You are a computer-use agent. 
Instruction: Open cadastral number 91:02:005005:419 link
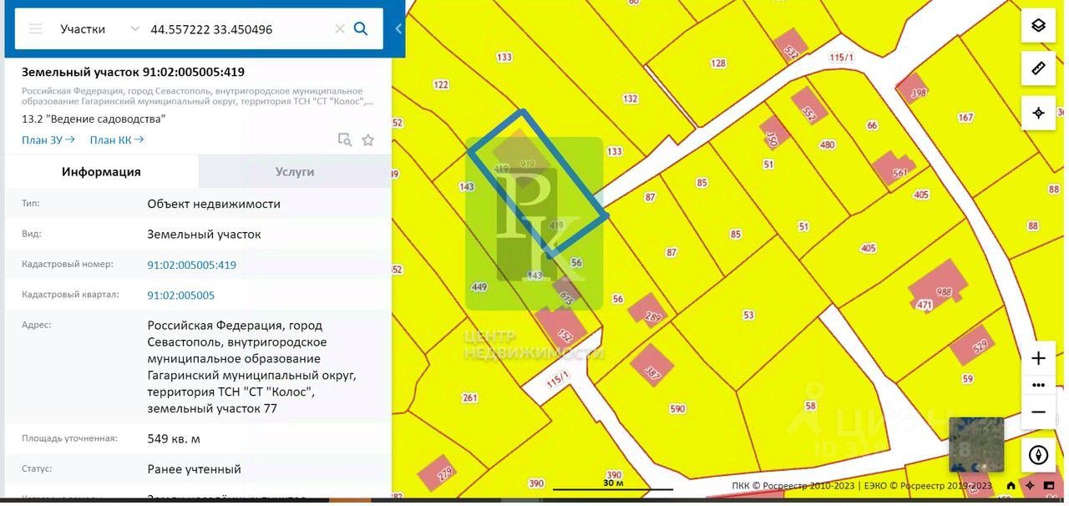click(x=192, y=266)
